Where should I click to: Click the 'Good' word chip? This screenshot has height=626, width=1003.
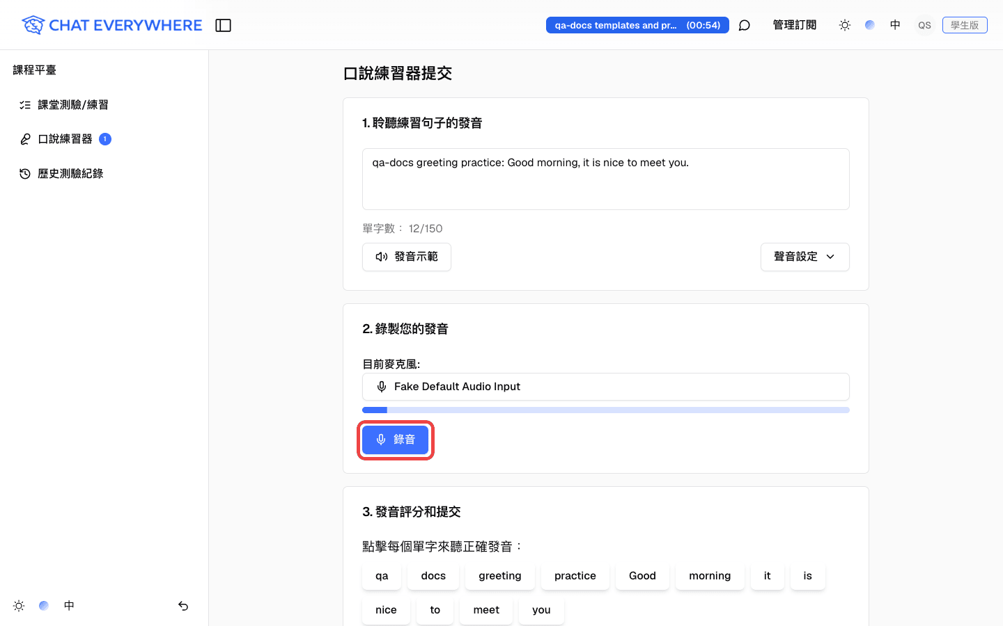[x=642, y=576]
